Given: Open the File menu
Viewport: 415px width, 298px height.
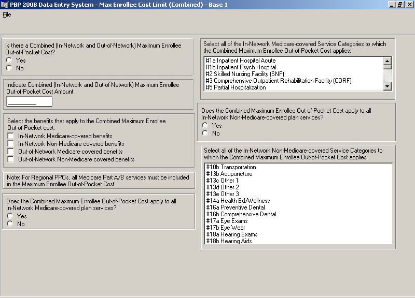Looking at the screenshot, I should (x=7, y=14).
